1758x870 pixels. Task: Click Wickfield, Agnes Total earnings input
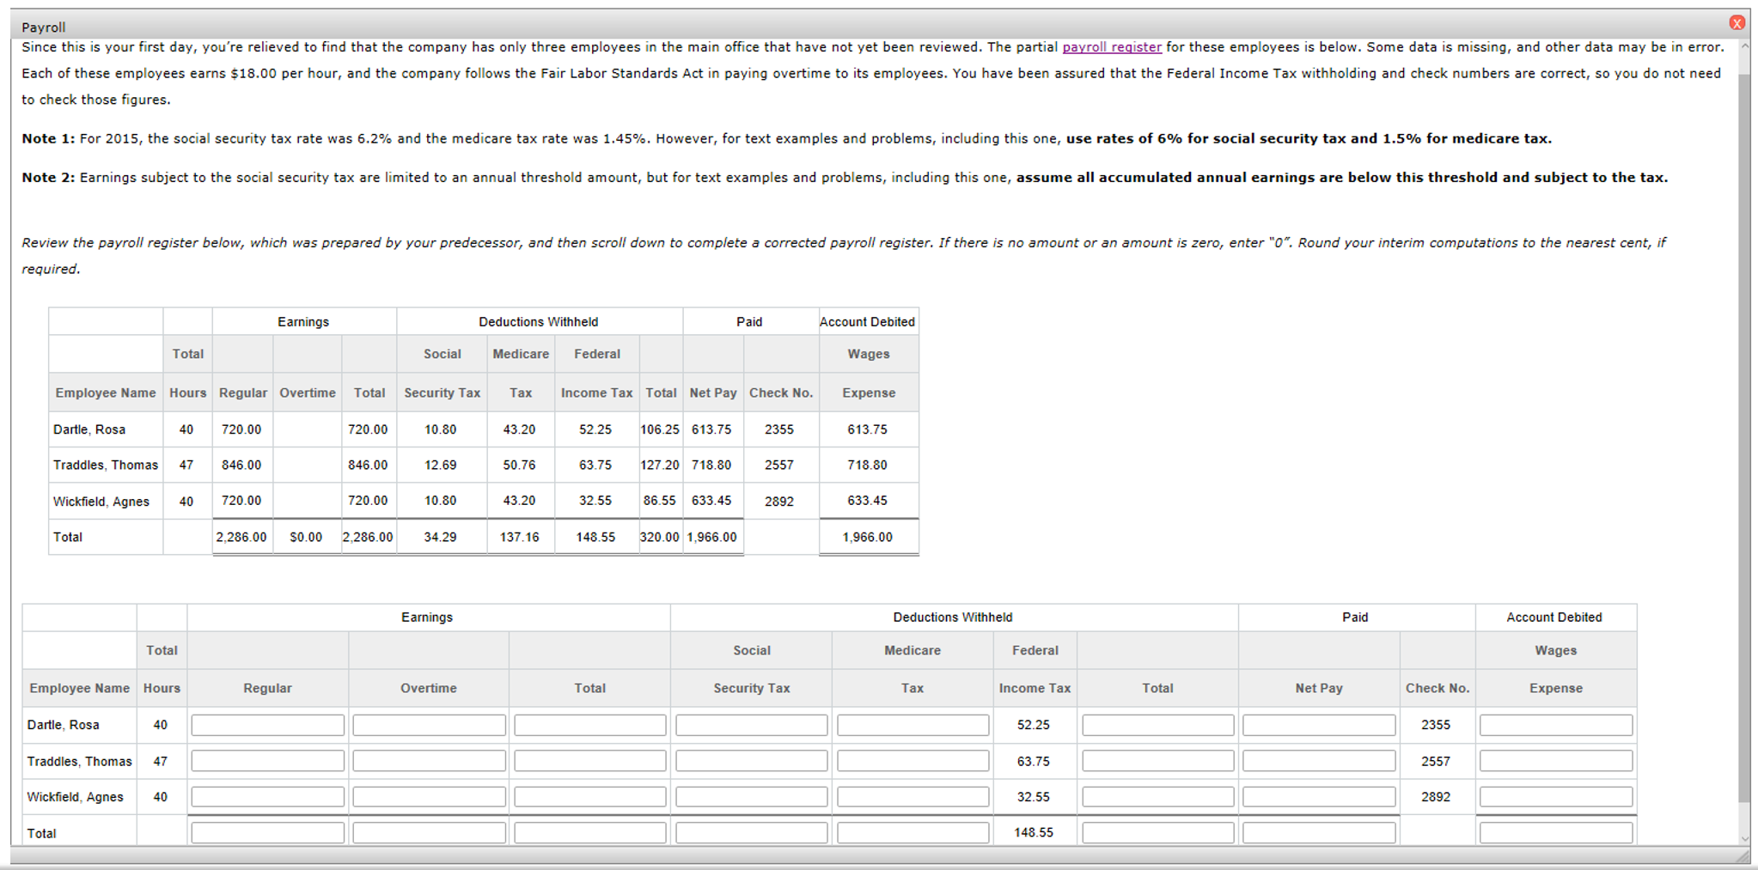pos(590,797)
